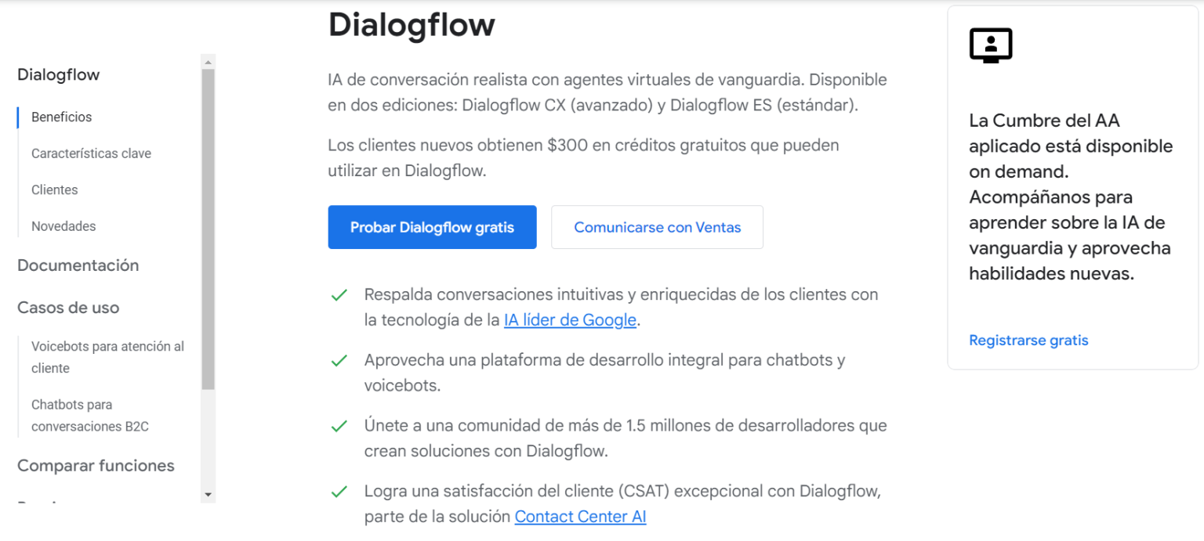Select Voicebots para atención al cliente

coord(107,357)
